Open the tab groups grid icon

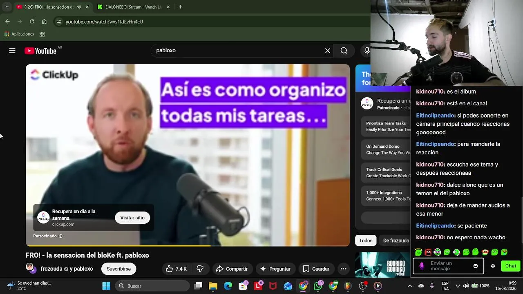42,34
